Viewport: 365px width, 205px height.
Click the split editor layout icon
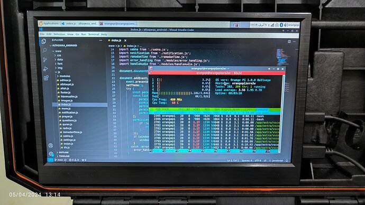click(289, 41)
